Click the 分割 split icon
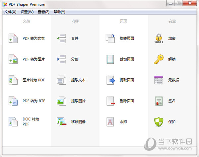The image size is (199, 157). click(62, 59)
